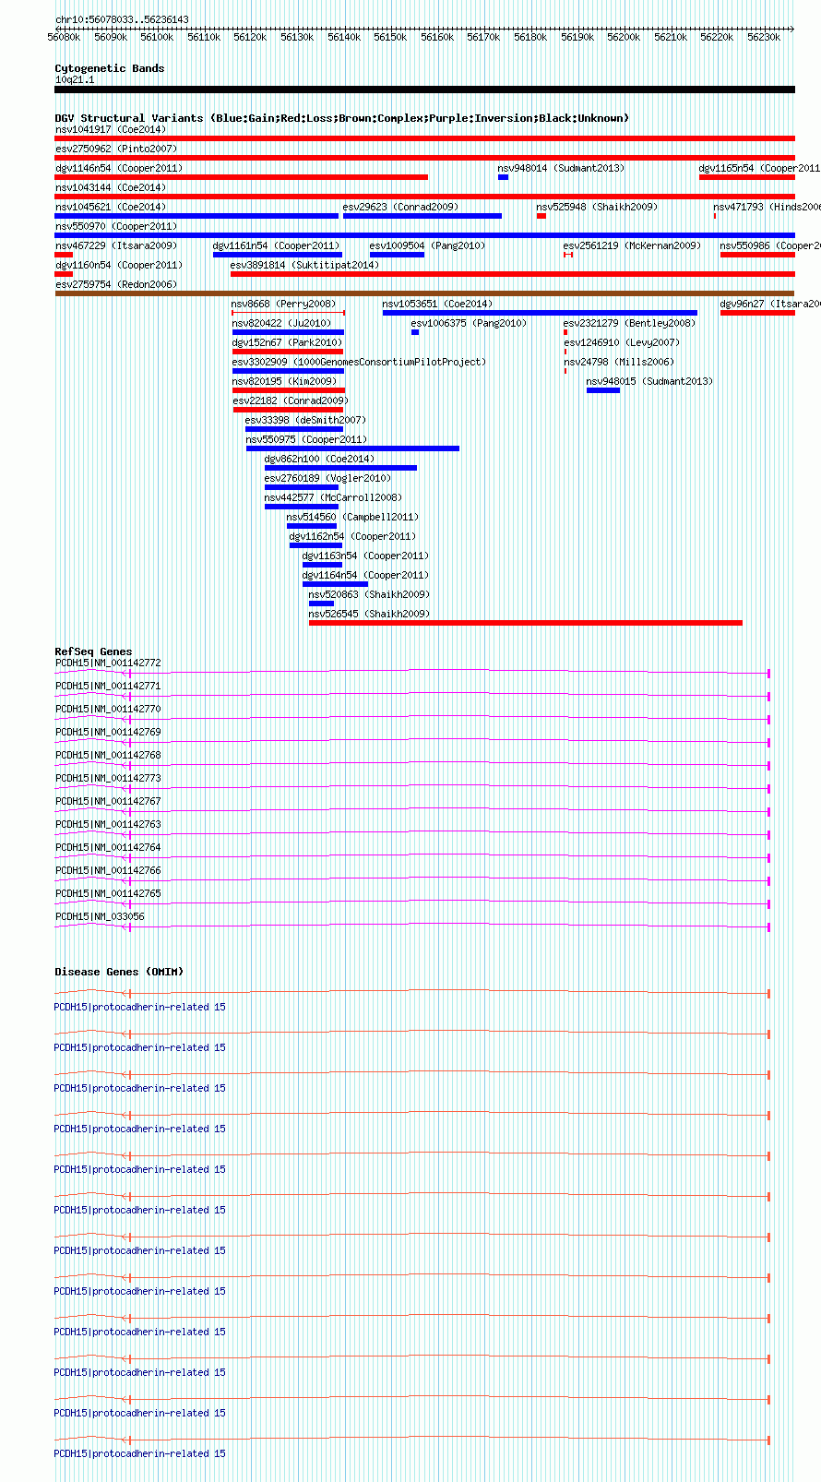Click PCDH15|NM_033056 transcript label

[100, 916]
